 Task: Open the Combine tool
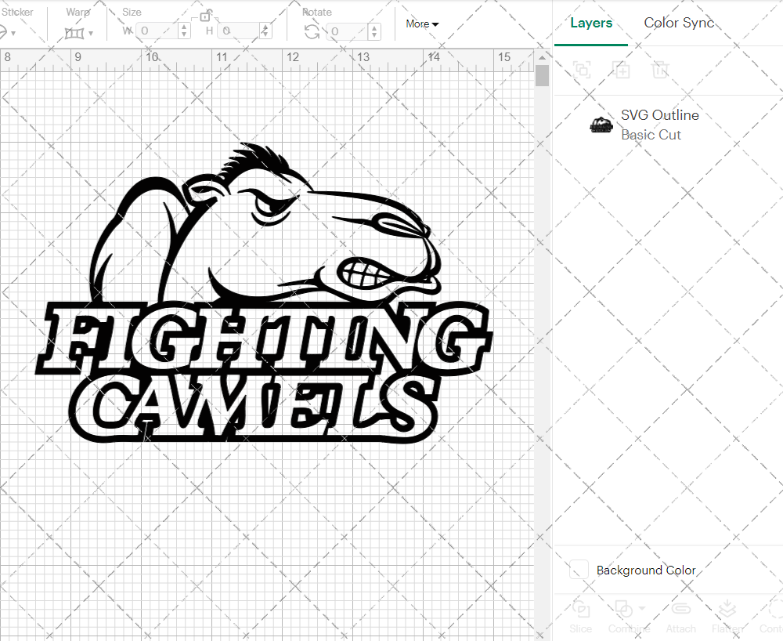[x=623, y=609]
